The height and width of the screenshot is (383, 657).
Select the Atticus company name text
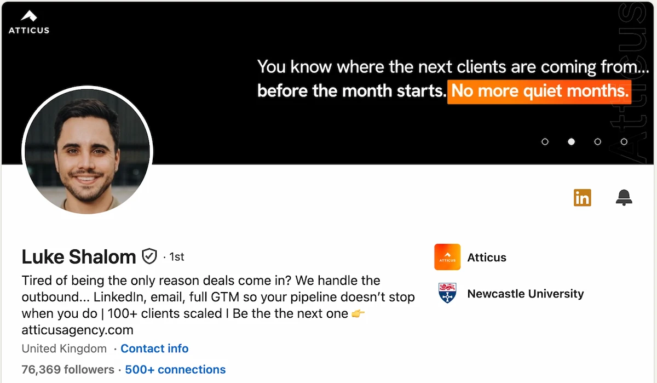coord(486,257)
